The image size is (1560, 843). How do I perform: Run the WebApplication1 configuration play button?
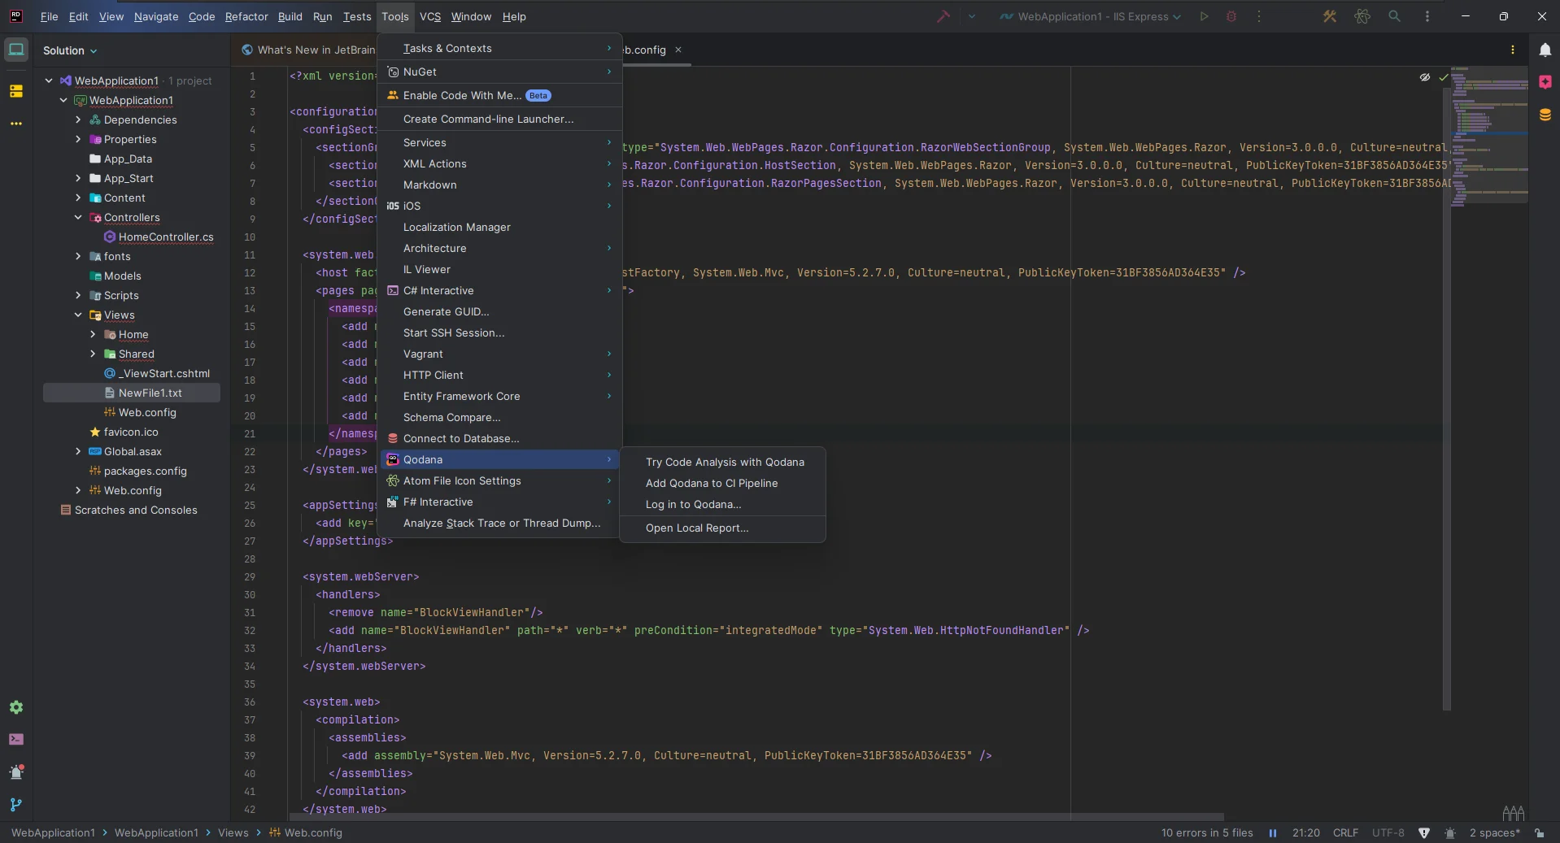tap(1204, 16)
